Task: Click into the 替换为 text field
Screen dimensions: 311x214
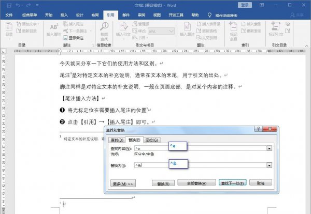Action: click(207, 165)
